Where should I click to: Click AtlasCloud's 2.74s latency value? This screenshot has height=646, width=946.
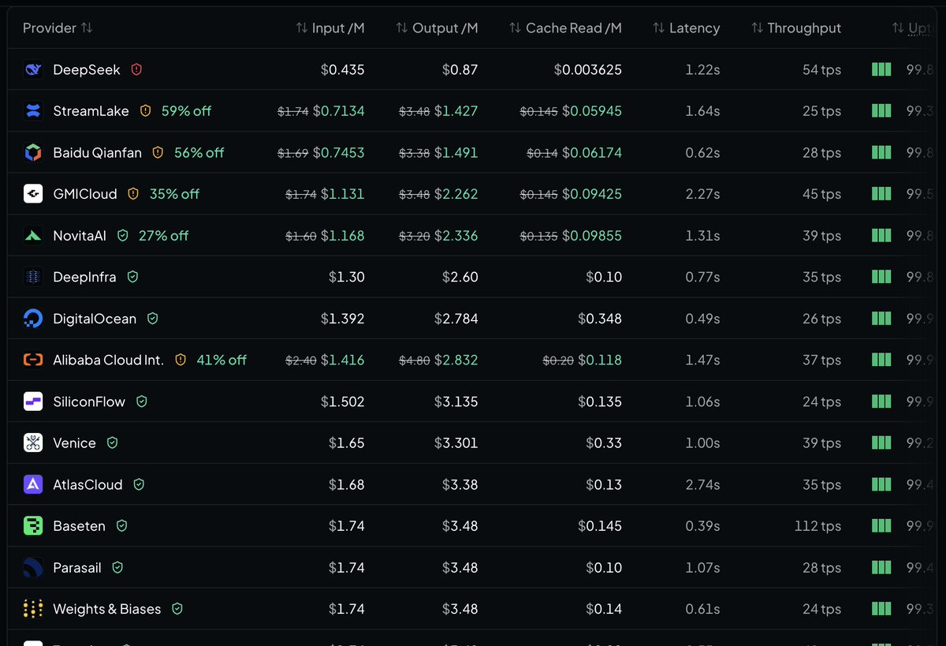click(x=703, y=484)
